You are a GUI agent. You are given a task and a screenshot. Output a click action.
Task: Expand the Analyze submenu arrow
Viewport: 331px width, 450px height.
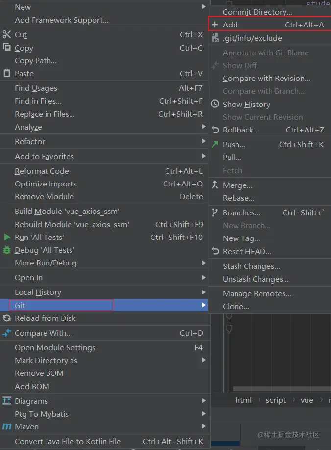[204, 127]
